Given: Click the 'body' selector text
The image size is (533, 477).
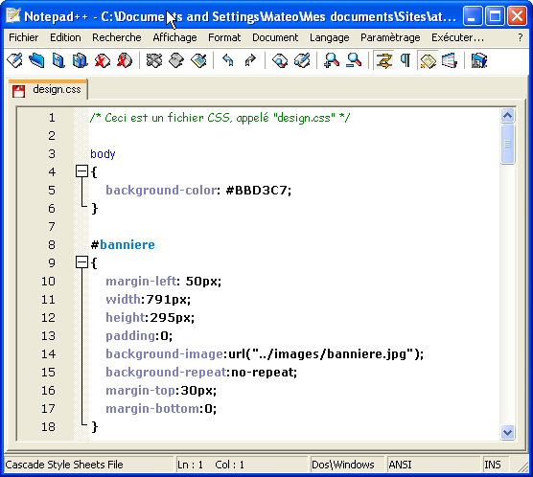Looking at the screenshot, I should 103,154.
